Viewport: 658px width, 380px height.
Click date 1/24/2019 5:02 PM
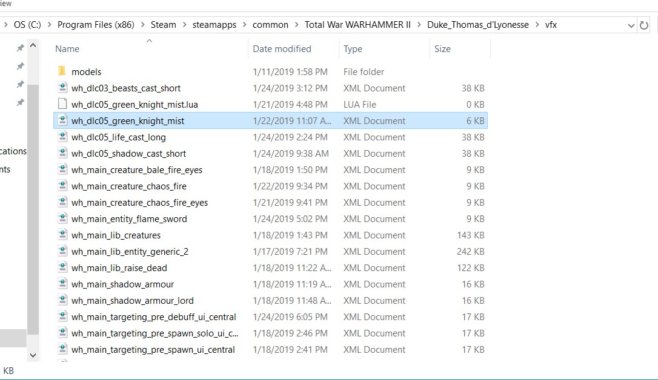[290, 218]
